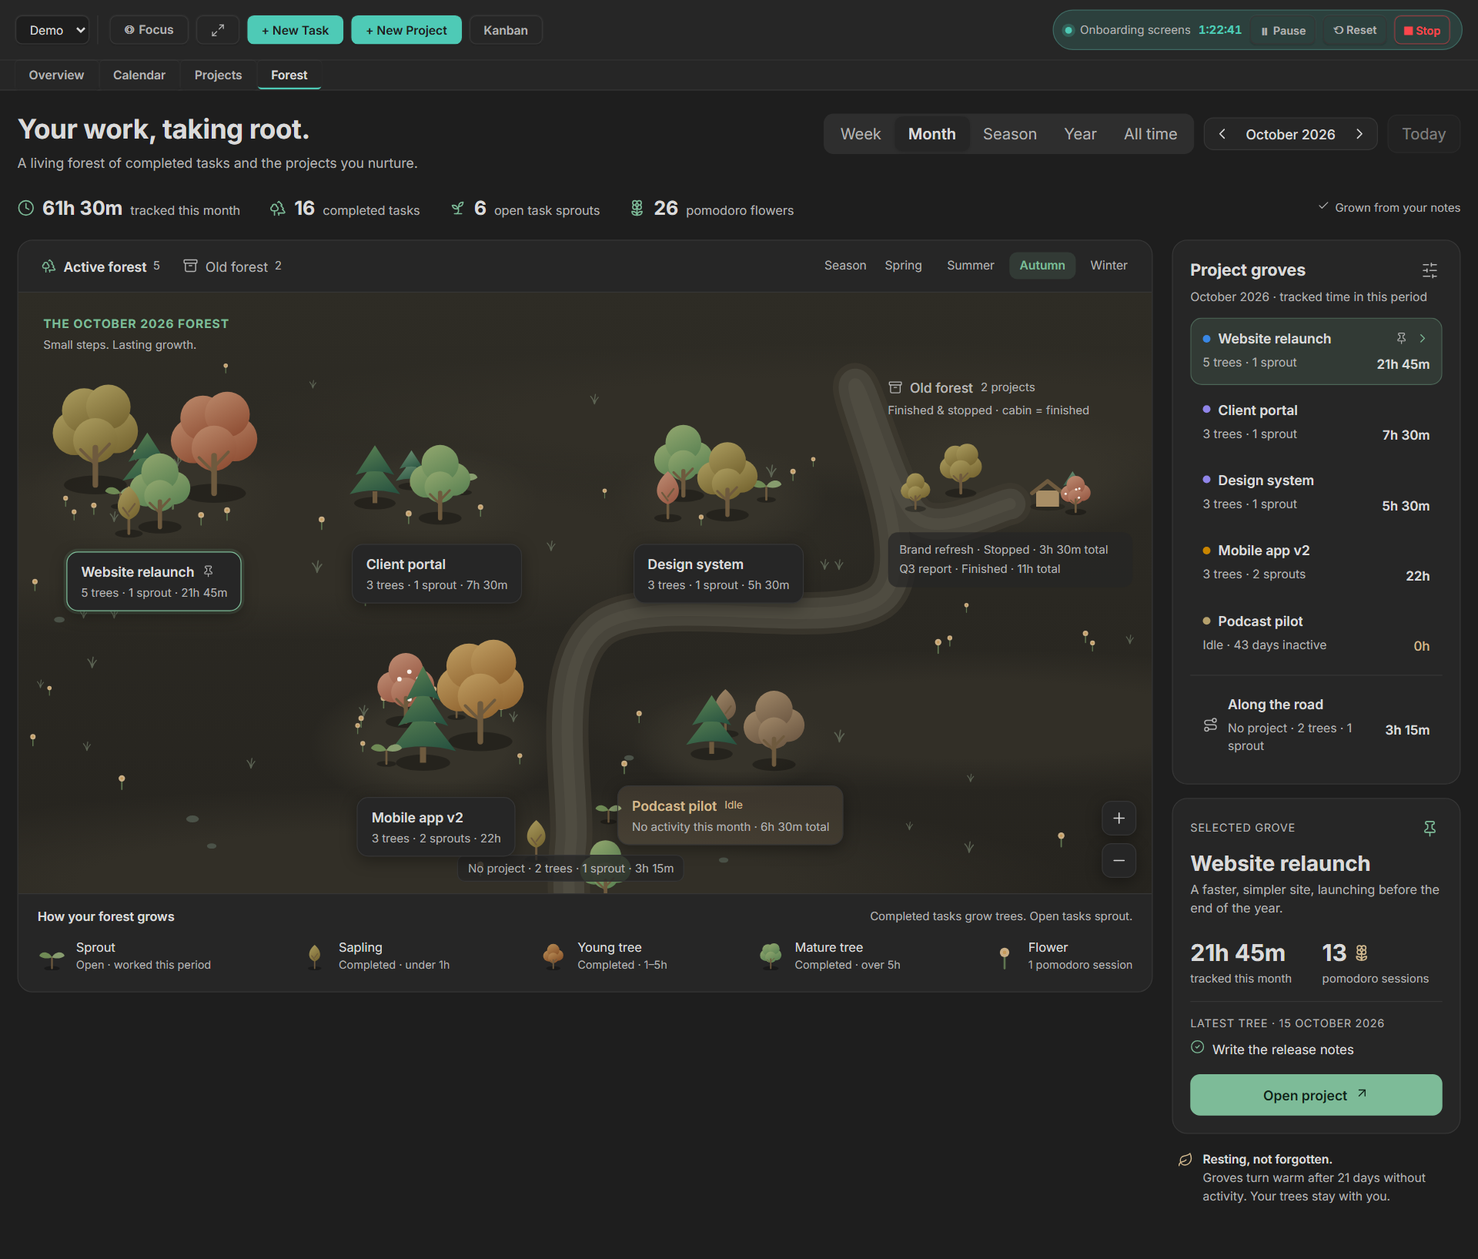Screen dimensions: 1478x1259
Task: Click the sprout icon beside open task sprouts
Action: [457, 208]
